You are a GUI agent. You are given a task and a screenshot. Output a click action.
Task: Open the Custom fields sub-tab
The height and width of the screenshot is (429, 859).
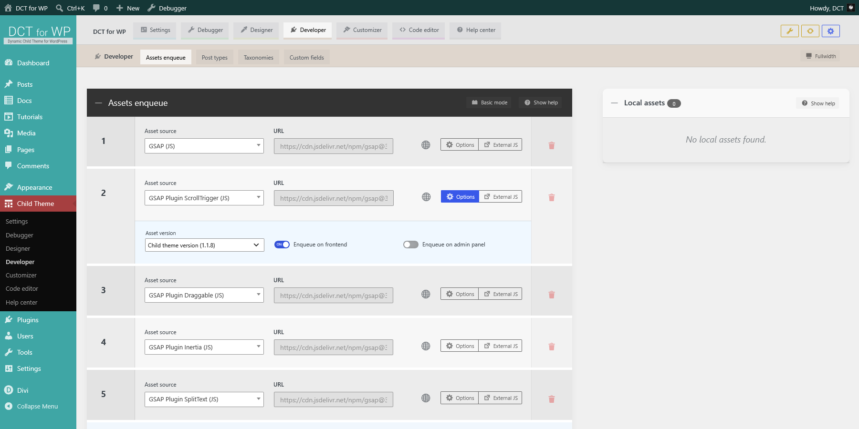click(307, 57)
